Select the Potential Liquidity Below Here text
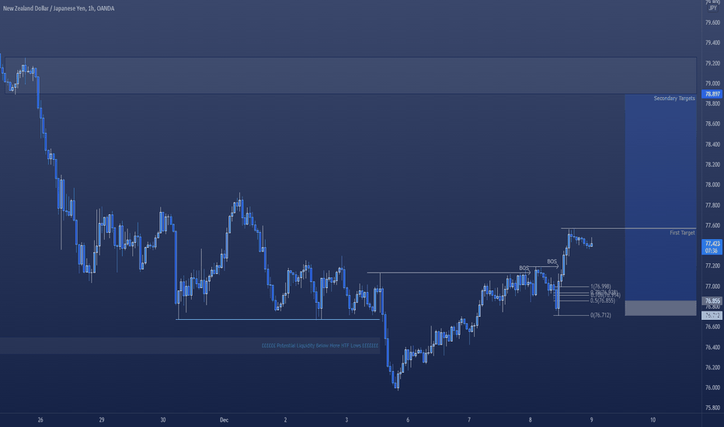724x427 pixels. [320, 345]
